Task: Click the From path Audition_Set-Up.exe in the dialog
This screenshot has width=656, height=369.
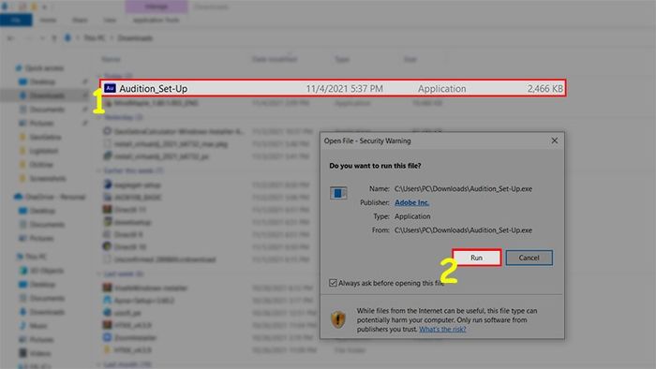Action: (463, 230)
